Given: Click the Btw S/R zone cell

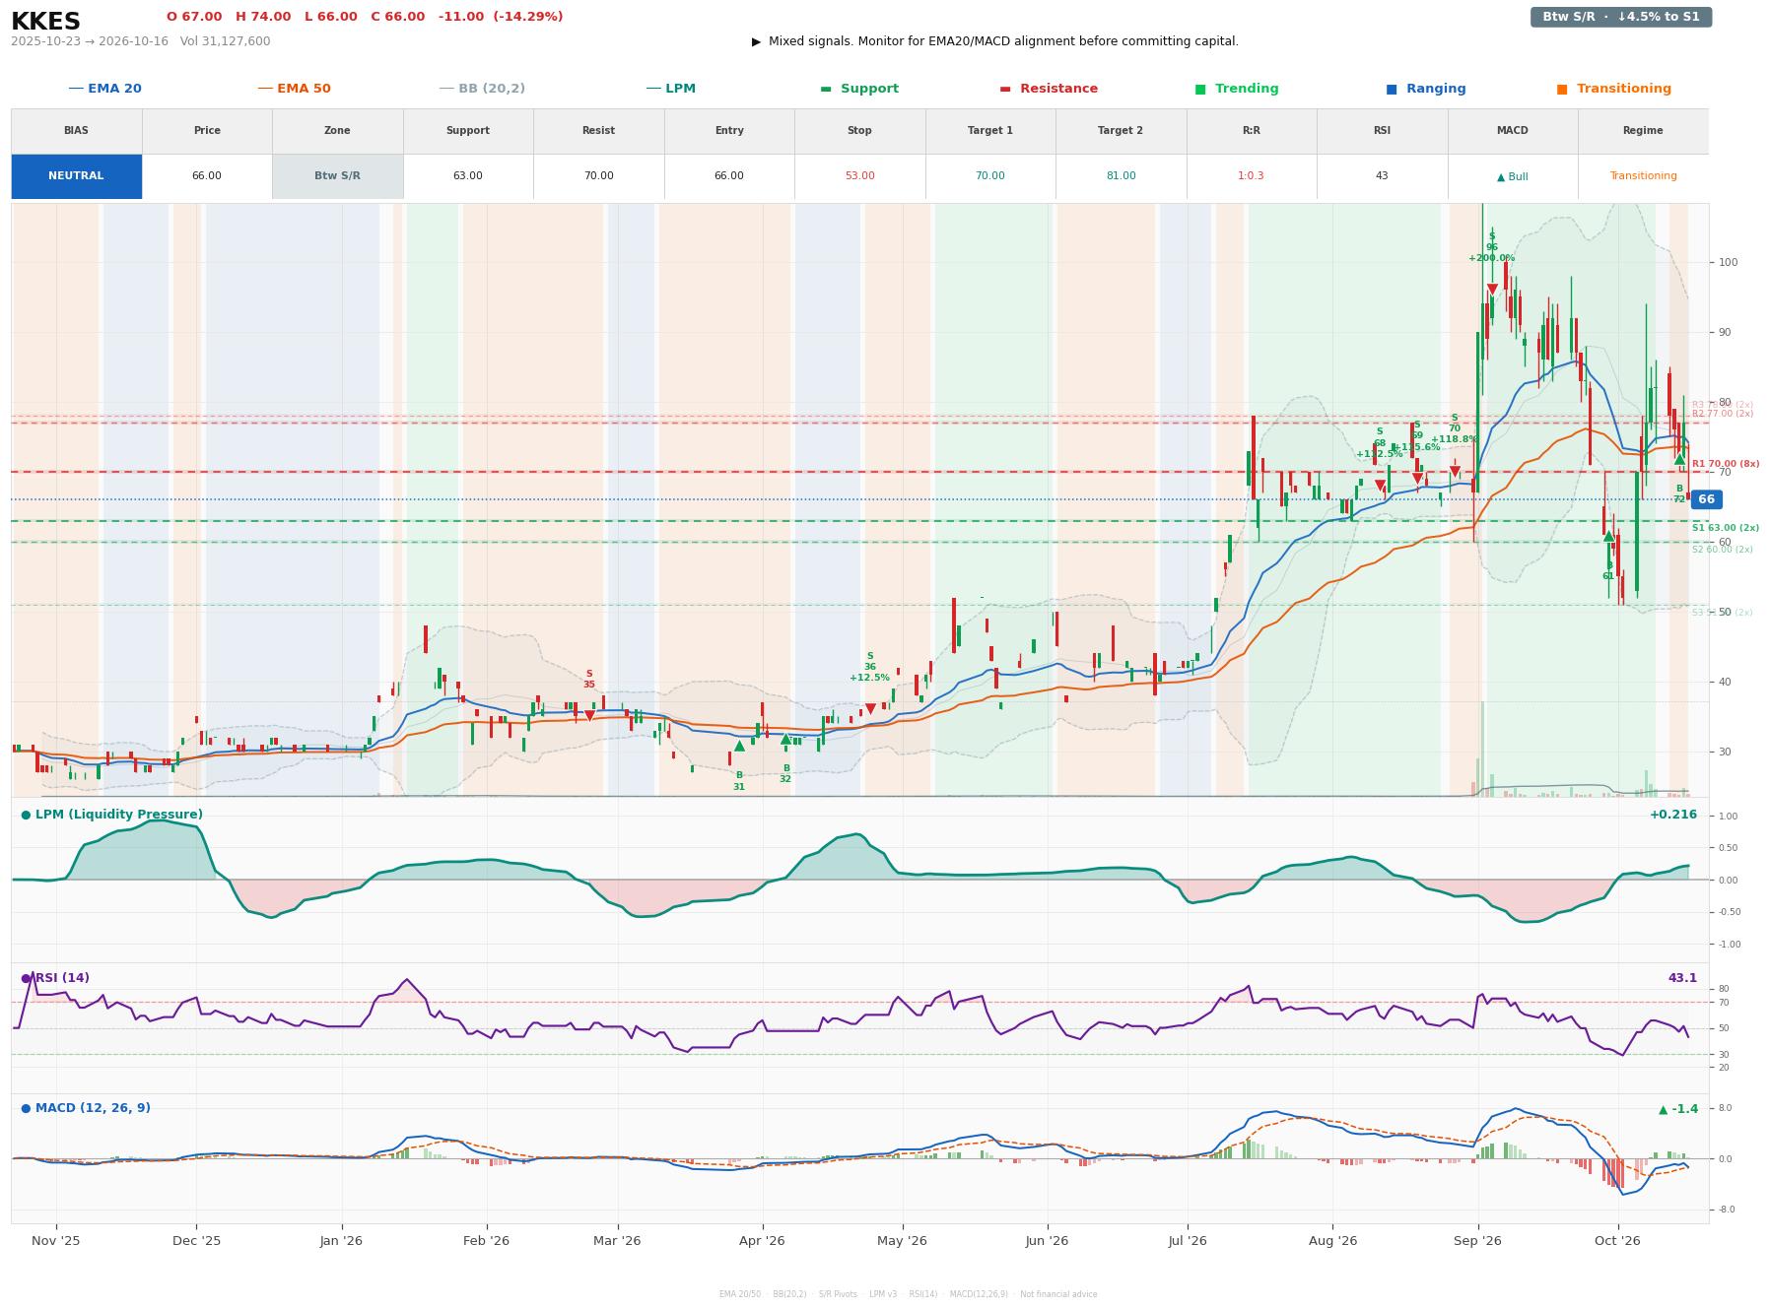Looking at the screenshot, I should click(337, 176).
